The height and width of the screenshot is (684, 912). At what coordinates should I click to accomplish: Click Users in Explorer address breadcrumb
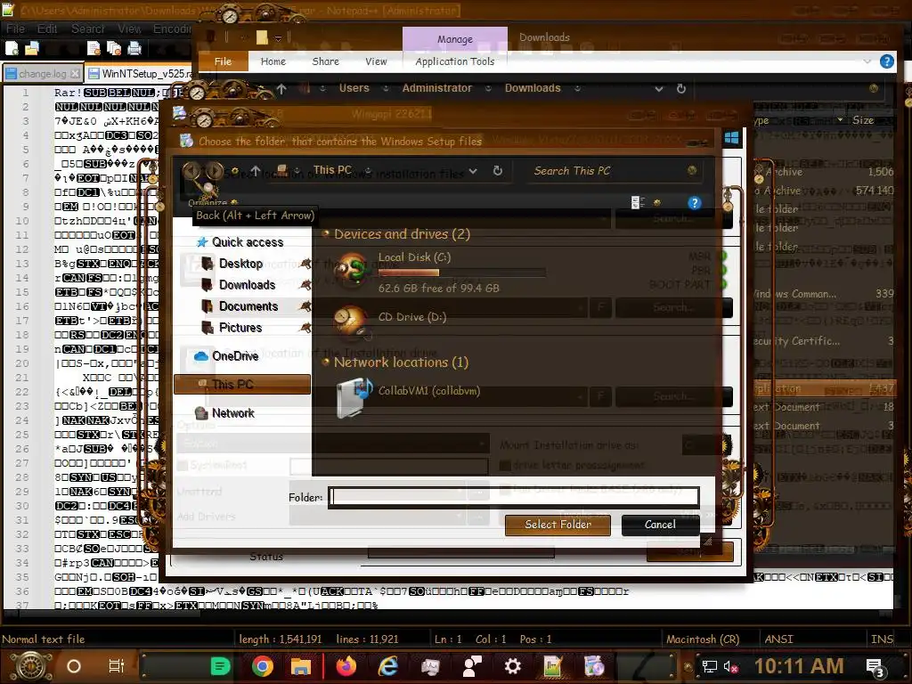354,88
